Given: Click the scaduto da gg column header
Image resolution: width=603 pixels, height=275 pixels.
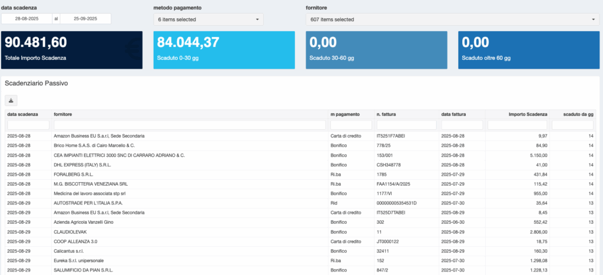Looking at the screenshot, I should [578, 114].
